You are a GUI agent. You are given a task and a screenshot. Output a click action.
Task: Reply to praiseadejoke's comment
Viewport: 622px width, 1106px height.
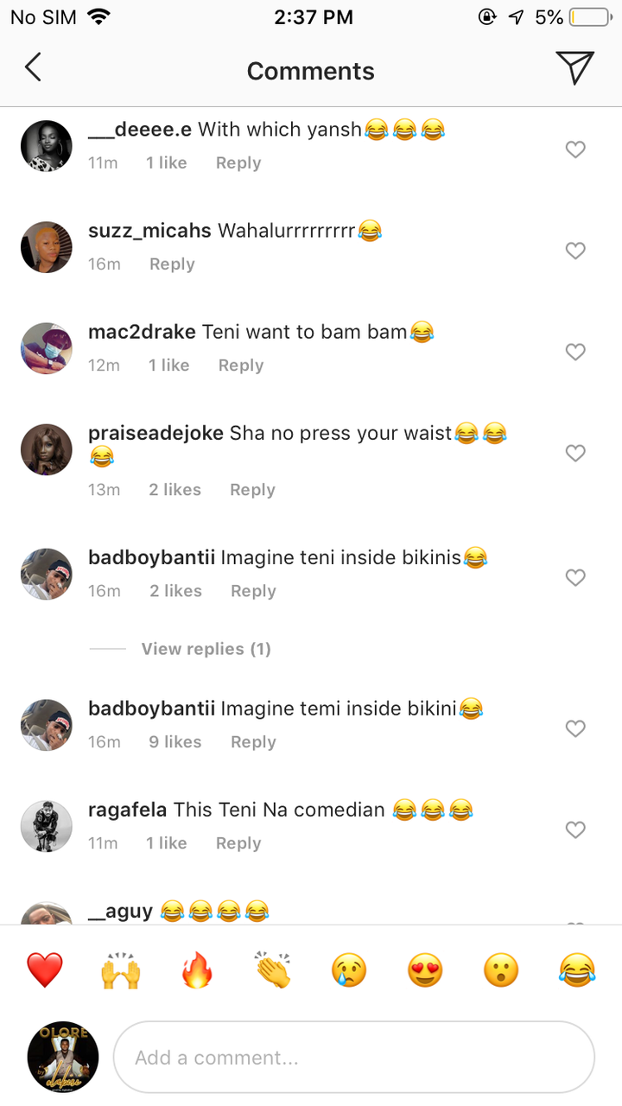pos(252,490)
